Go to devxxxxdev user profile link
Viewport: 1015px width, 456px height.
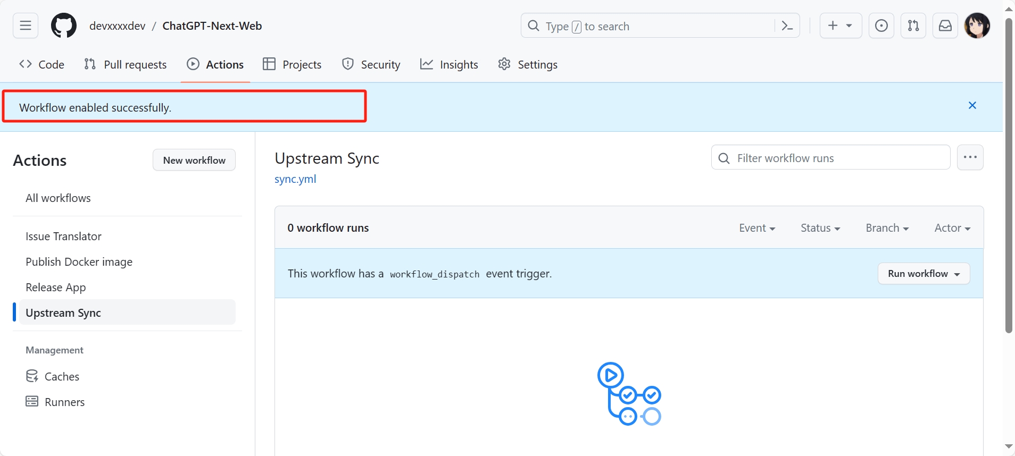[x=118, y=26]
